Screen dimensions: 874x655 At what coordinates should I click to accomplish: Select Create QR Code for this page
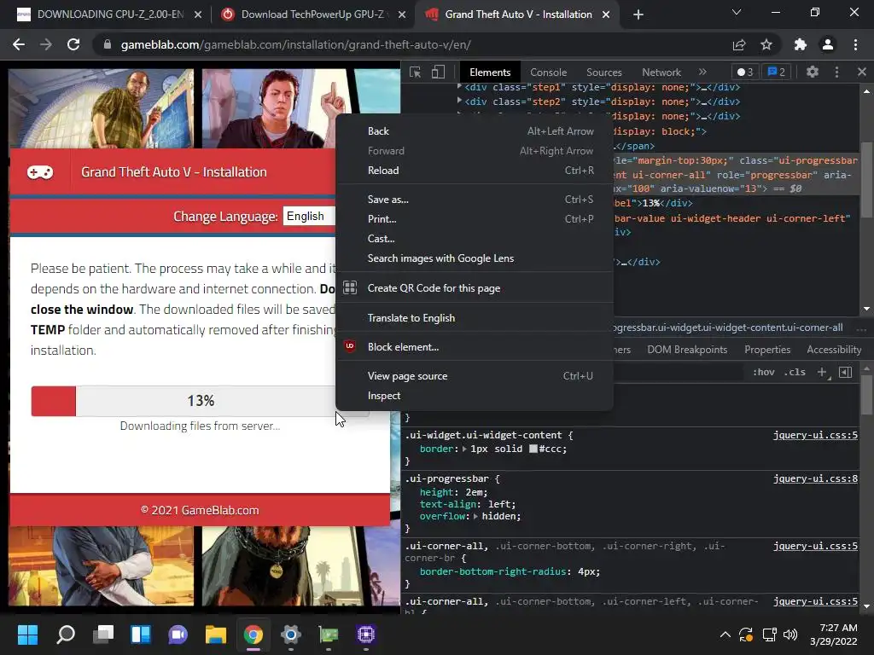click(475, 288)
